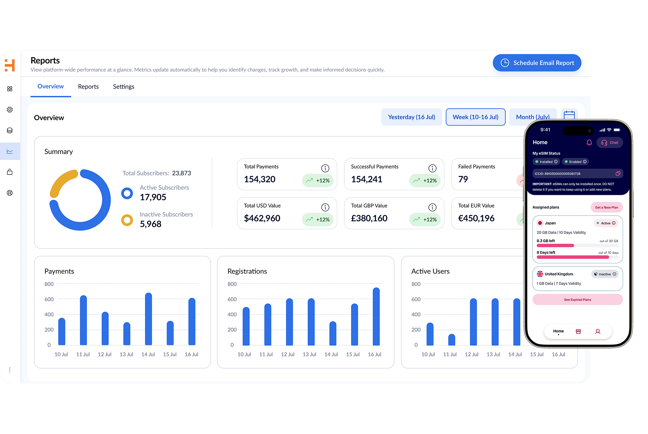
Task: Click the Schedule Email Report button
Action: [x=537, y=63]
